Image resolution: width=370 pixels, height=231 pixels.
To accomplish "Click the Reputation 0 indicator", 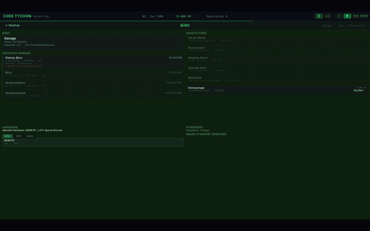I will pyautogui.click(x=217, y=16).
